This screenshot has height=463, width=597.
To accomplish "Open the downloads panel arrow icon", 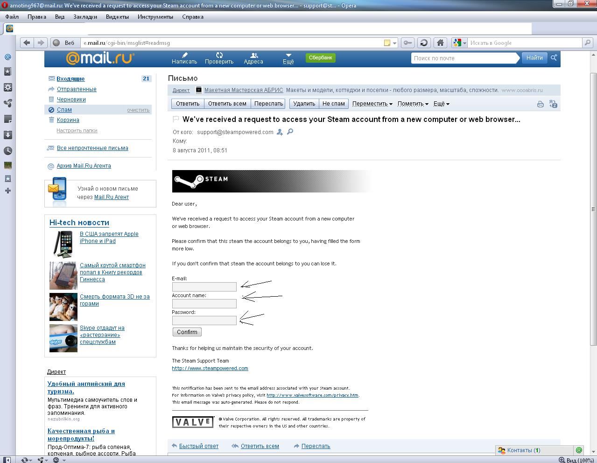I will tap(7, 135).
